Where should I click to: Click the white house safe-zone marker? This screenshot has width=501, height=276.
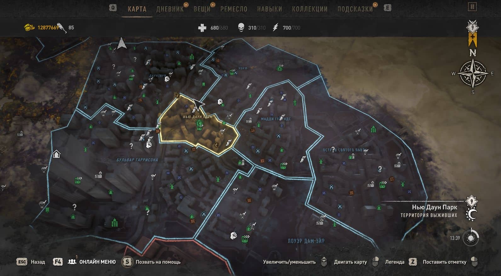pos(56,154)
